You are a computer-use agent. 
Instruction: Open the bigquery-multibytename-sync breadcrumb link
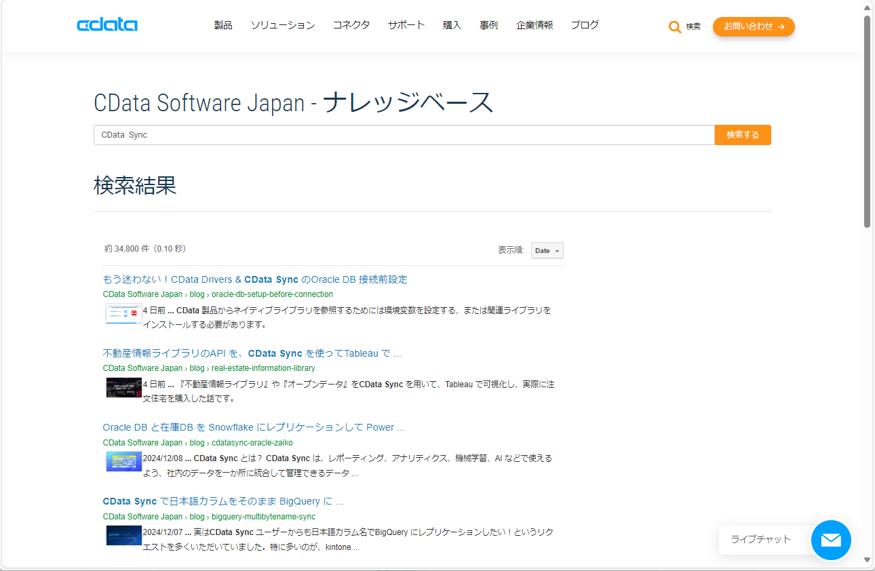[262, 516]
